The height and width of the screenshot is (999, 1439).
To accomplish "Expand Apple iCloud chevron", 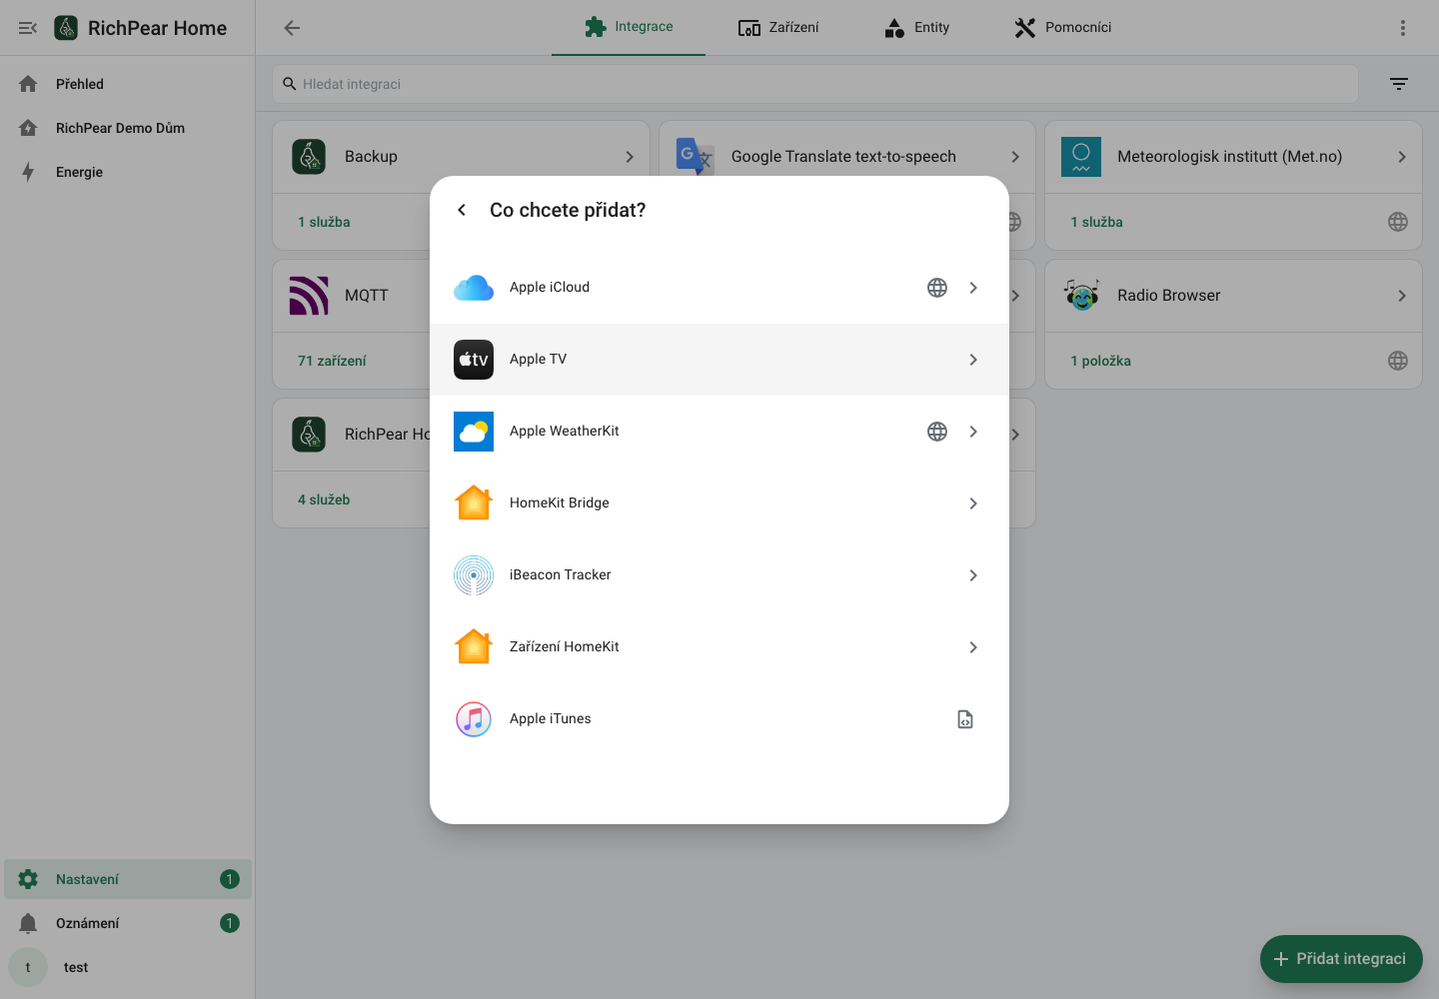I will coord(973,288).
